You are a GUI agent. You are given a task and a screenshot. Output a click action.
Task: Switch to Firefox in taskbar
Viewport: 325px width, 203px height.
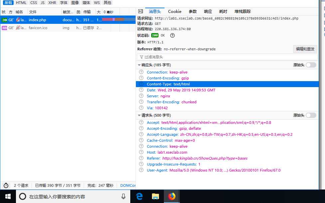[x=171, y=196]
